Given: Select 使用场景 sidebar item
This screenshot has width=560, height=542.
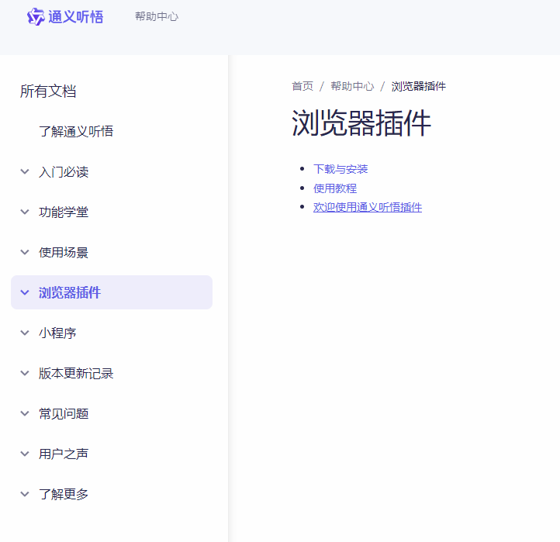Looking at the screenshot, I should 64,253.
